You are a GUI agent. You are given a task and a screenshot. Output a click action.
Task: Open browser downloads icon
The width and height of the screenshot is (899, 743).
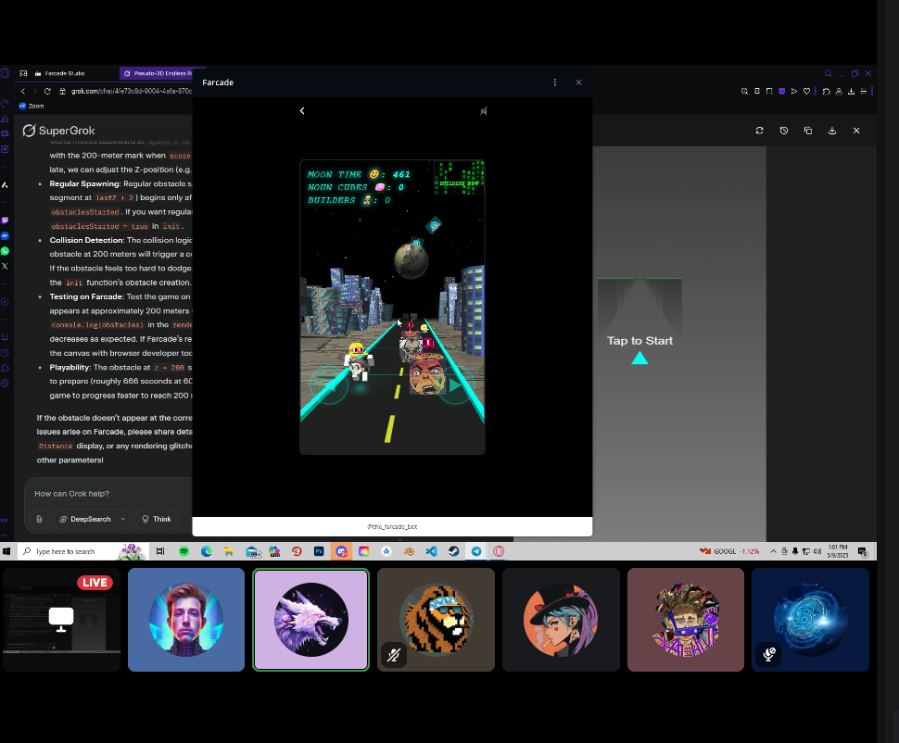click(x=852, y=91)
